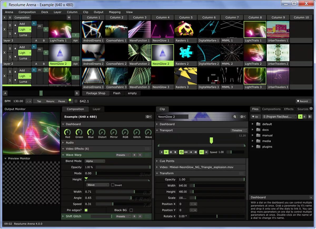
Task: Click the clip Play backward button
Action: (162, 152)
